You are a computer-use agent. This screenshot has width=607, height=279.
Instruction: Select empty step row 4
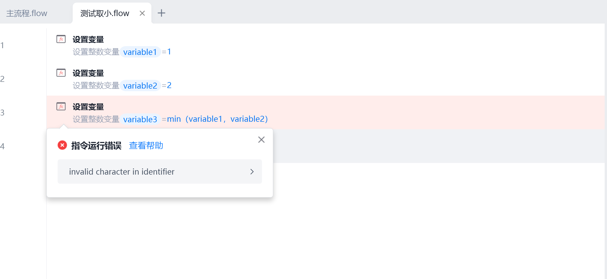coord(415,146)
